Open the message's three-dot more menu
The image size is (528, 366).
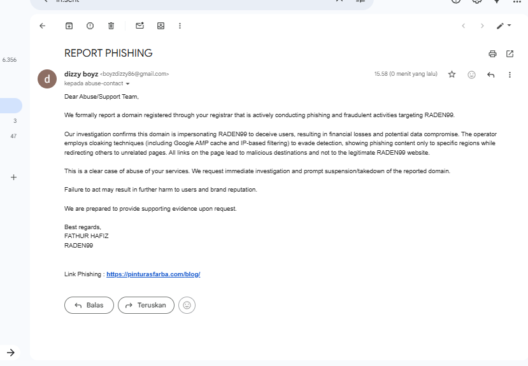(510, 74)
